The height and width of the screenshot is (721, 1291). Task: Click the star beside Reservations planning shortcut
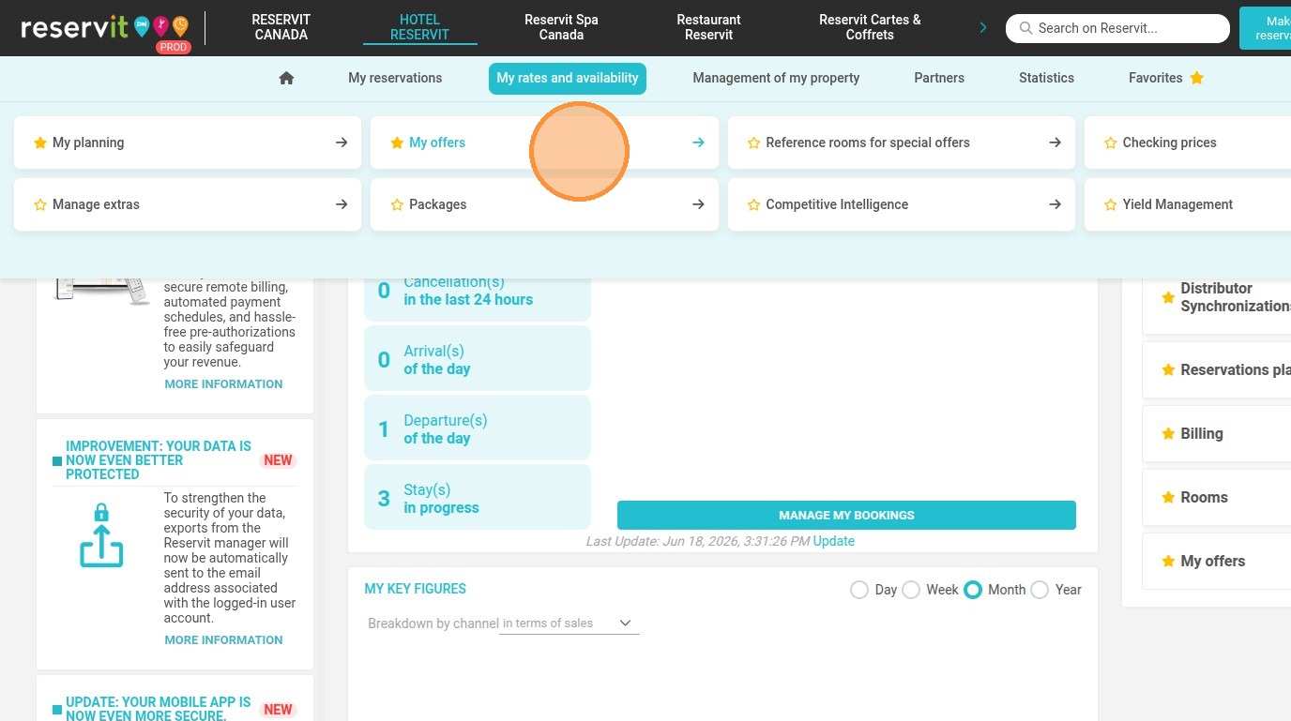[1168, 369]
